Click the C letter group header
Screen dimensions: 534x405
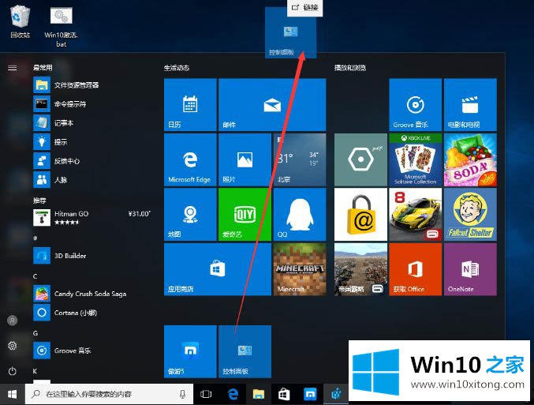pyautogui.click(x=35, y=276)
